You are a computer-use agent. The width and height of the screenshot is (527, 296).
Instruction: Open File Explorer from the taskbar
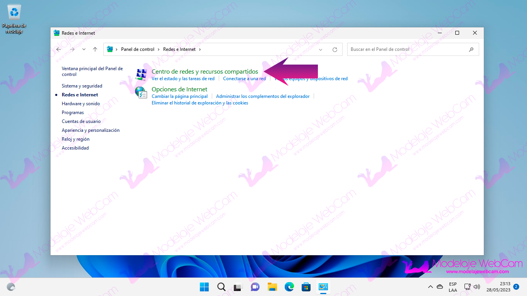272,287
